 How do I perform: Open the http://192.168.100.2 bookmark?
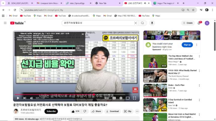coord(125,16)
